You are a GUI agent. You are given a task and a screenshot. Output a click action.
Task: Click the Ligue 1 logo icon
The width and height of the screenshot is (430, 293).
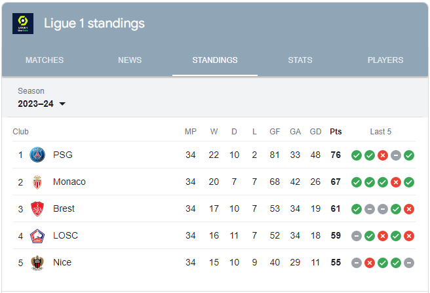click(23, 24)
